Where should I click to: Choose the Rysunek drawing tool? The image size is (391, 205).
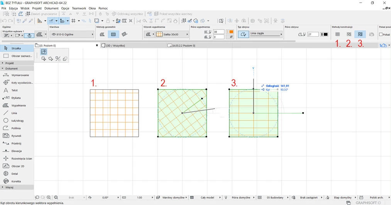[x=17, y=136]
